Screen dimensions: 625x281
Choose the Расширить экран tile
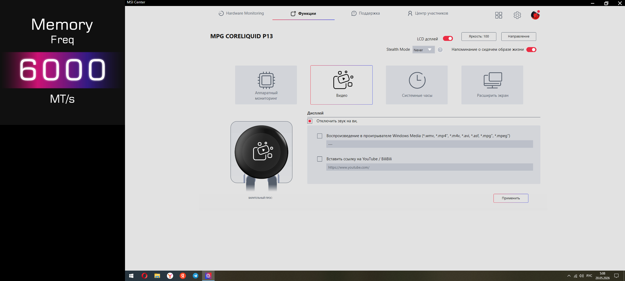tap(492, 85)
